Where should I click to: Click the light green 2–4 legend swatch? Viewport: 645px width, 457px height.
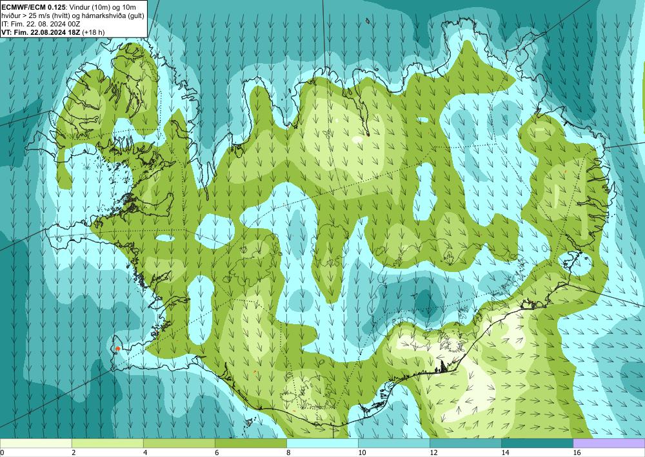107,443
